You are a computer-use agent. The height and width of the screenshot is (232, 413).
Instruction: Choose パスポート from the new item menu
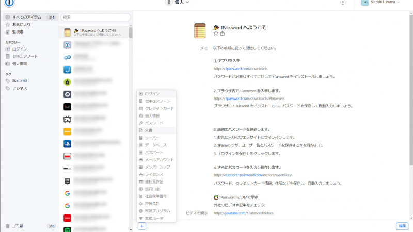[x=156, y=152]
